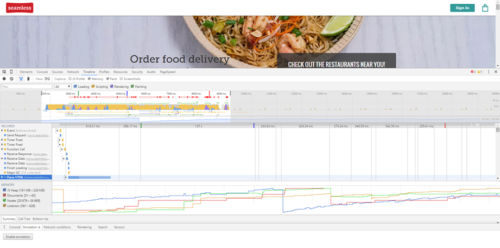Enable the JS Profile capture checkbox

coord(70,79)
